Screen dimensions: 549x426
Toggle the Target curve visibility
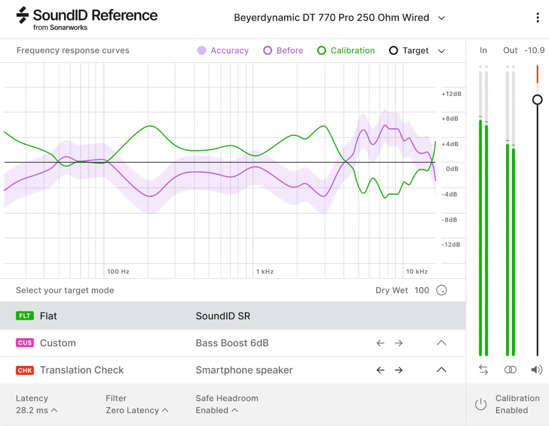409,50
